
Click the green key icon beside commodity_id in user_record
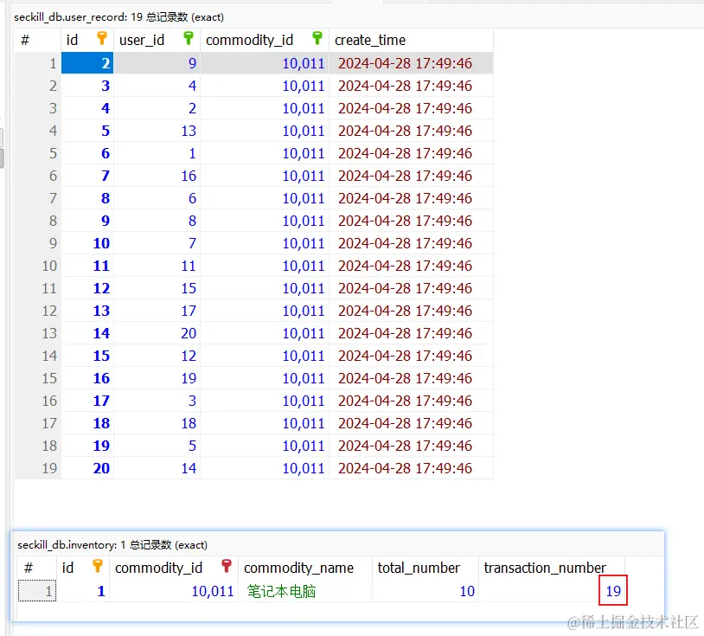coord(317,38)
